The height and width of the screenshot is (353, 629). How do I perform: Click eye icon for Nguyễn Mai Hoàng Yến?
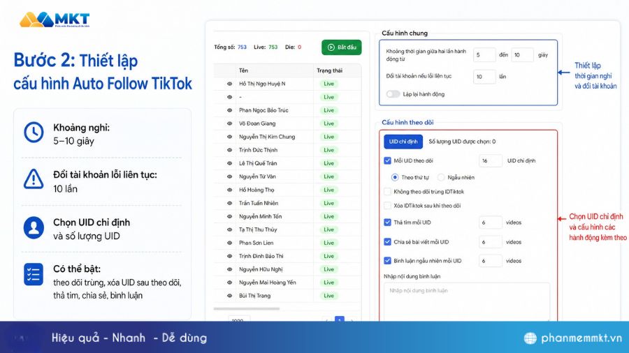point(229,282)
